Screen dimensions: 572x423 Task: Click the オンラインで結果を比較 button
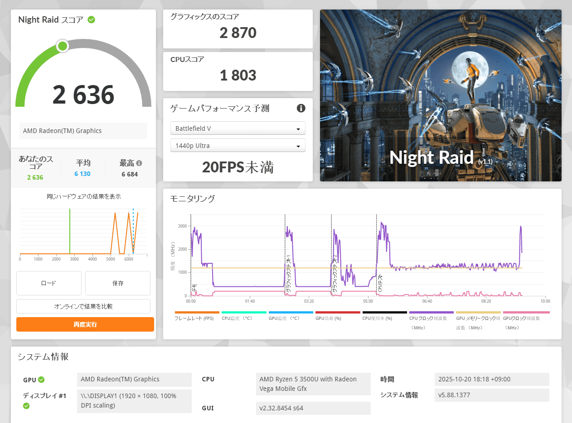[83, 306]
